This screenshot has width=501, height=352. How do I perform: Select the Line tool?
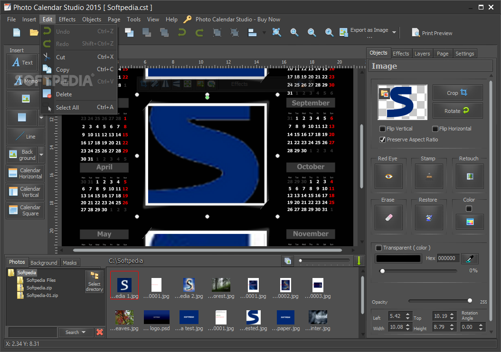tap(26, 136)
